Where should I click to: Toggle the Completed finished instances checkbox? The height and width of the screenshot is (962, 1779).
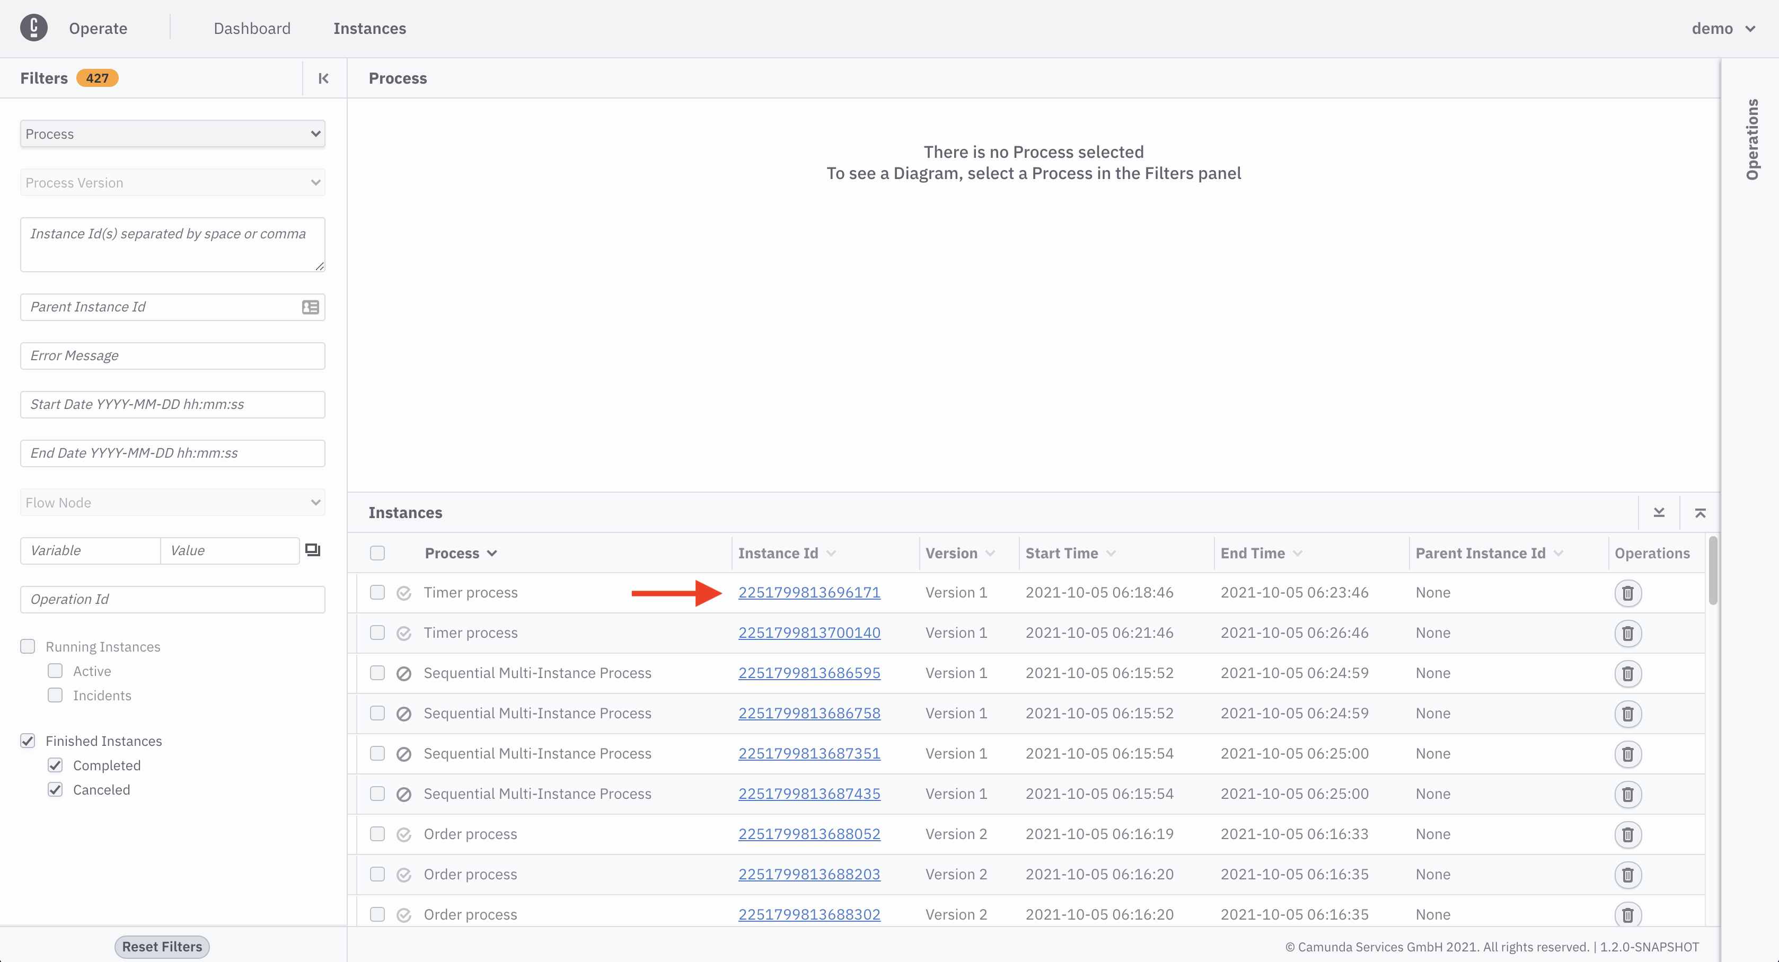point(56,764)
